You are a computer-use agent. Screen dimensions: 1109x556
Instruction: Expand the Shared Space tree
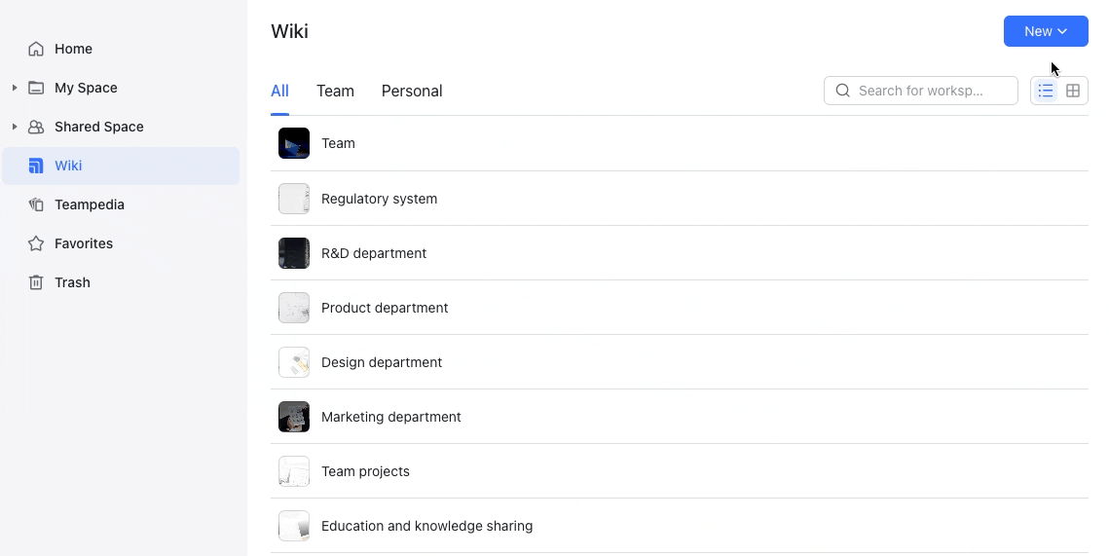pos(15,127)
